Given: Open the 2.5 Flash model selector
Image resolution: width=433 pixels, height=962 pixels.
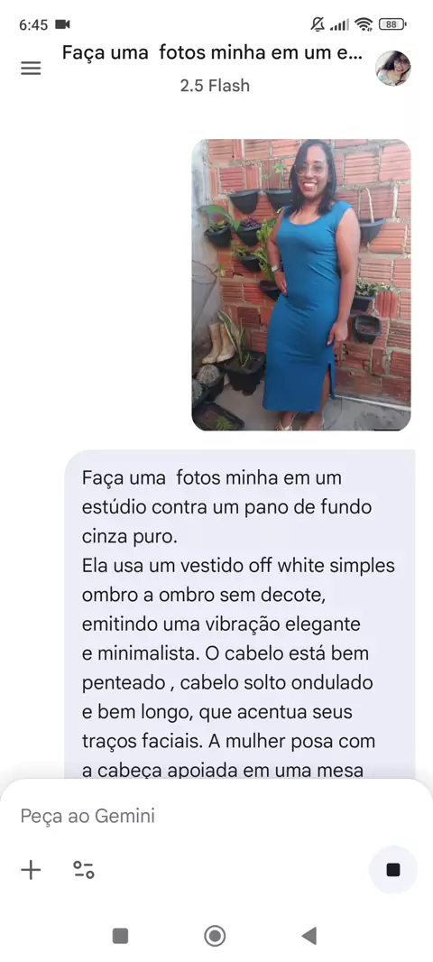Looking at the screenshot, I should tap(215, 85).
